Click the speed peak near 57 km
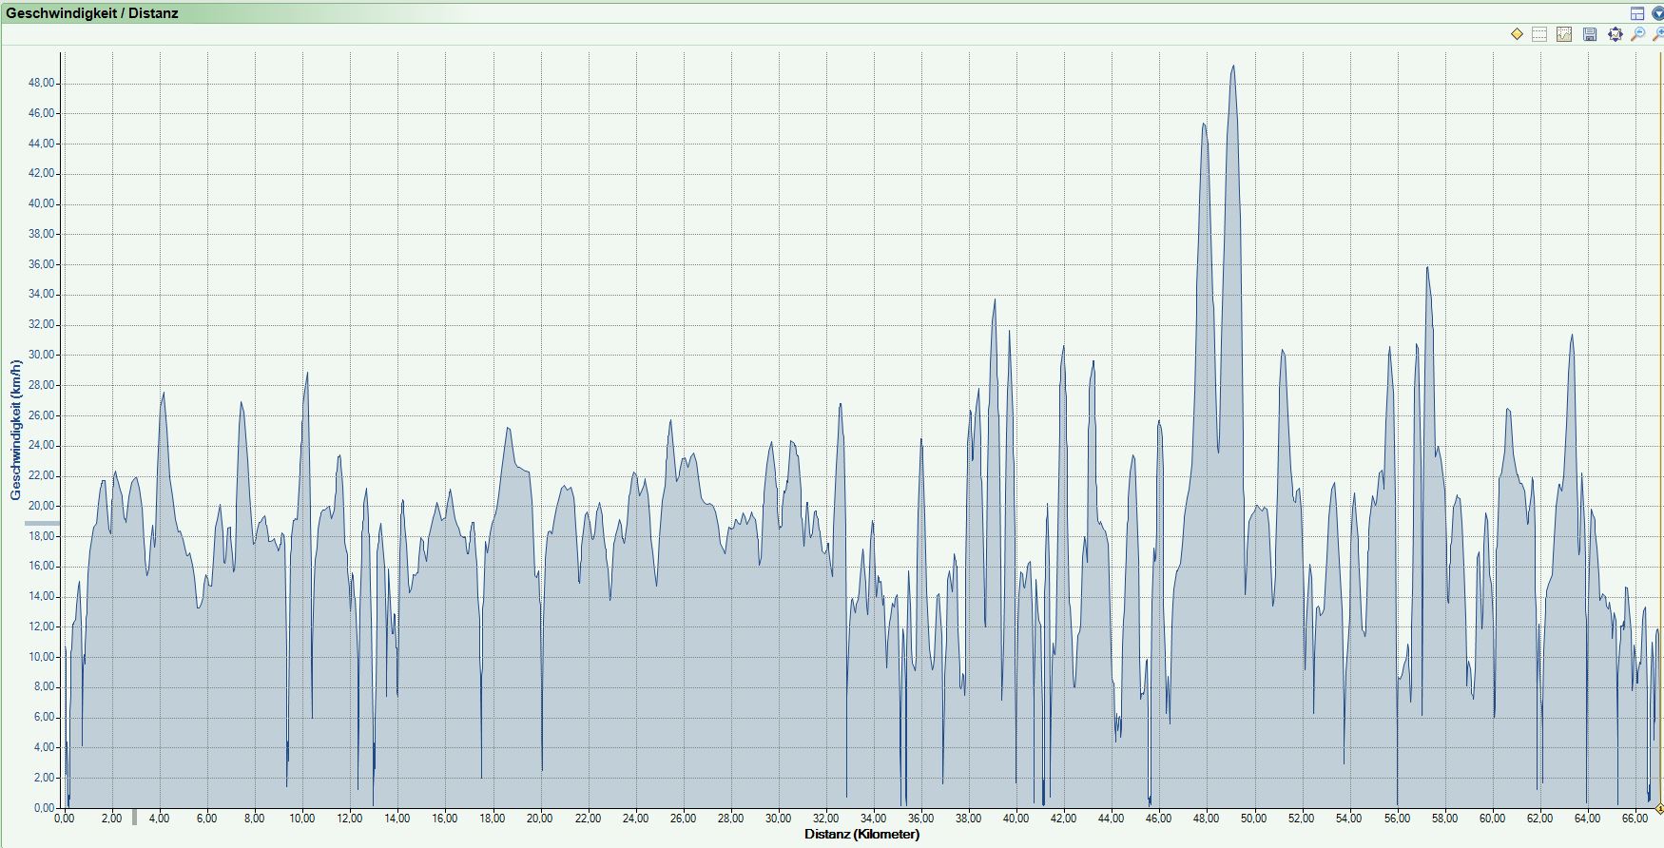Screen dimensions: 1664x848 [1427, 268]
